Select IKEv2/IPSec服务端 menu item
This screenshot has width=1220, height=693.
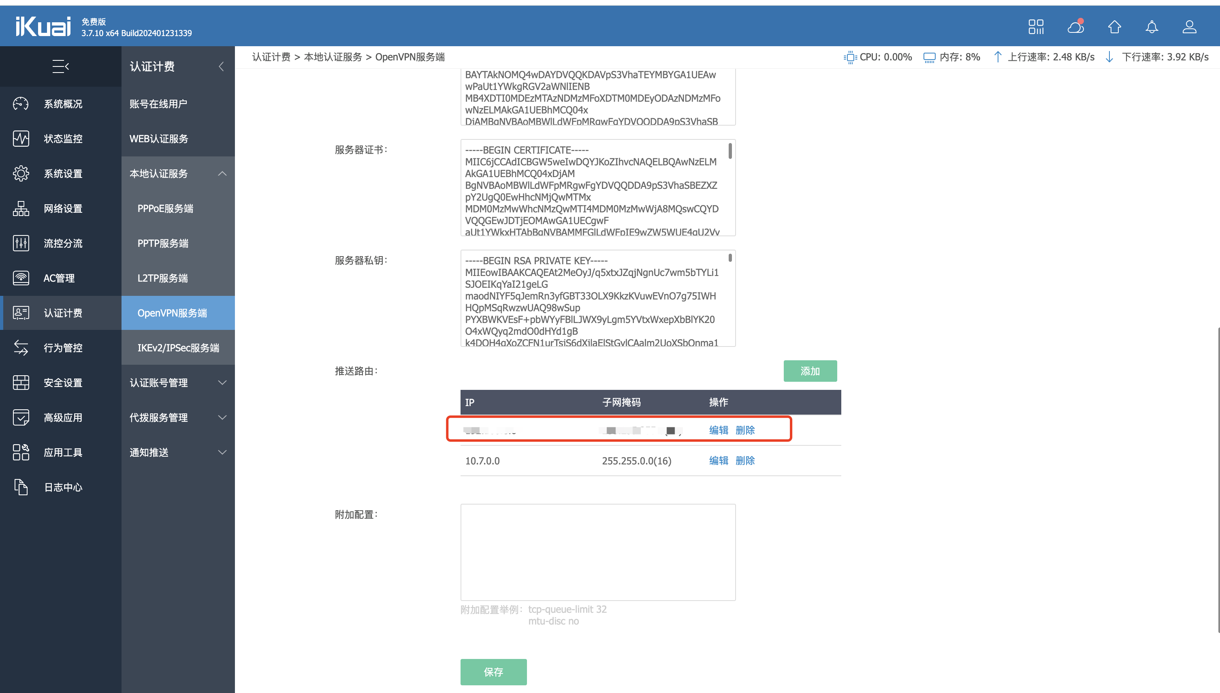coord(178,347)
